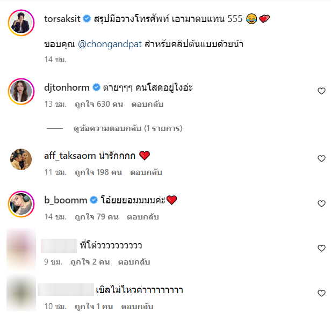Open the torsaksit username link
This screenshot has height=315, width=331.
pyautogui.click(x=62, y=19)
